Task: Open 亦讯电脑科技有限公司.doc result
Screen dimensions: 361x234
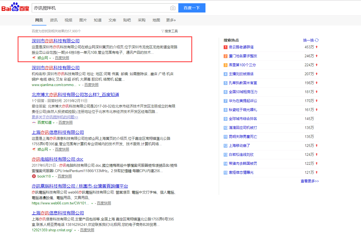Action: [58, 159]
